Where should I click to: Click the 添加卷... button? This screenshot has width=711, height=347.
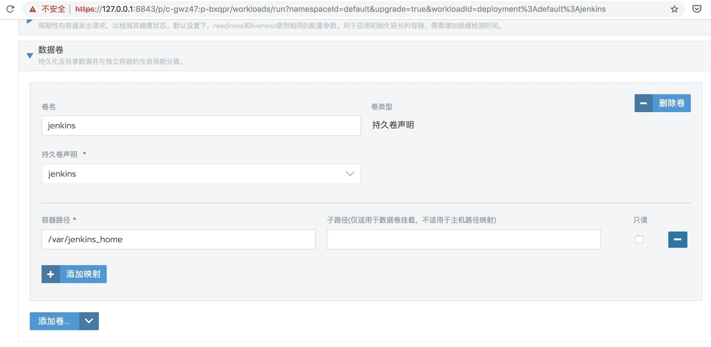tap(54, 321)
